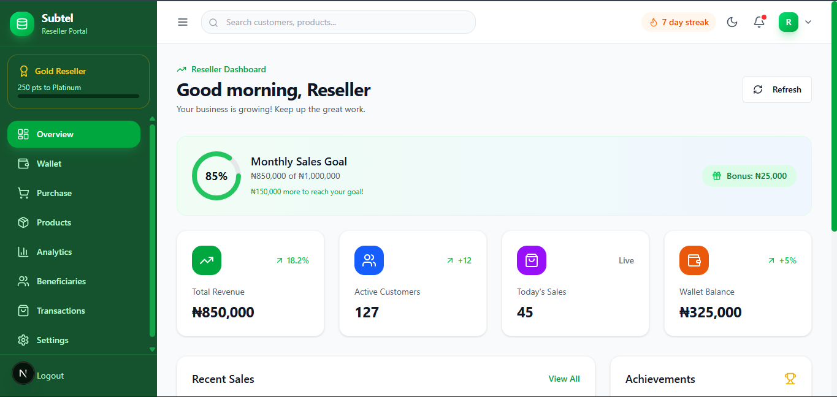
Task: Open the Wallet menu item
Action: (74, 164)
